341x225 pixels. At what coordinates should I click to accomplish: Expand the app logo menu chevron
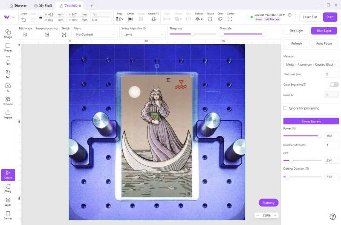pos(13,17)
